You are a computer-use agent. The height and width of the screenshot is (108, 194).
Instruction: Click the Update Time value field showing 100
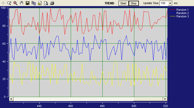tap(164, 3)
